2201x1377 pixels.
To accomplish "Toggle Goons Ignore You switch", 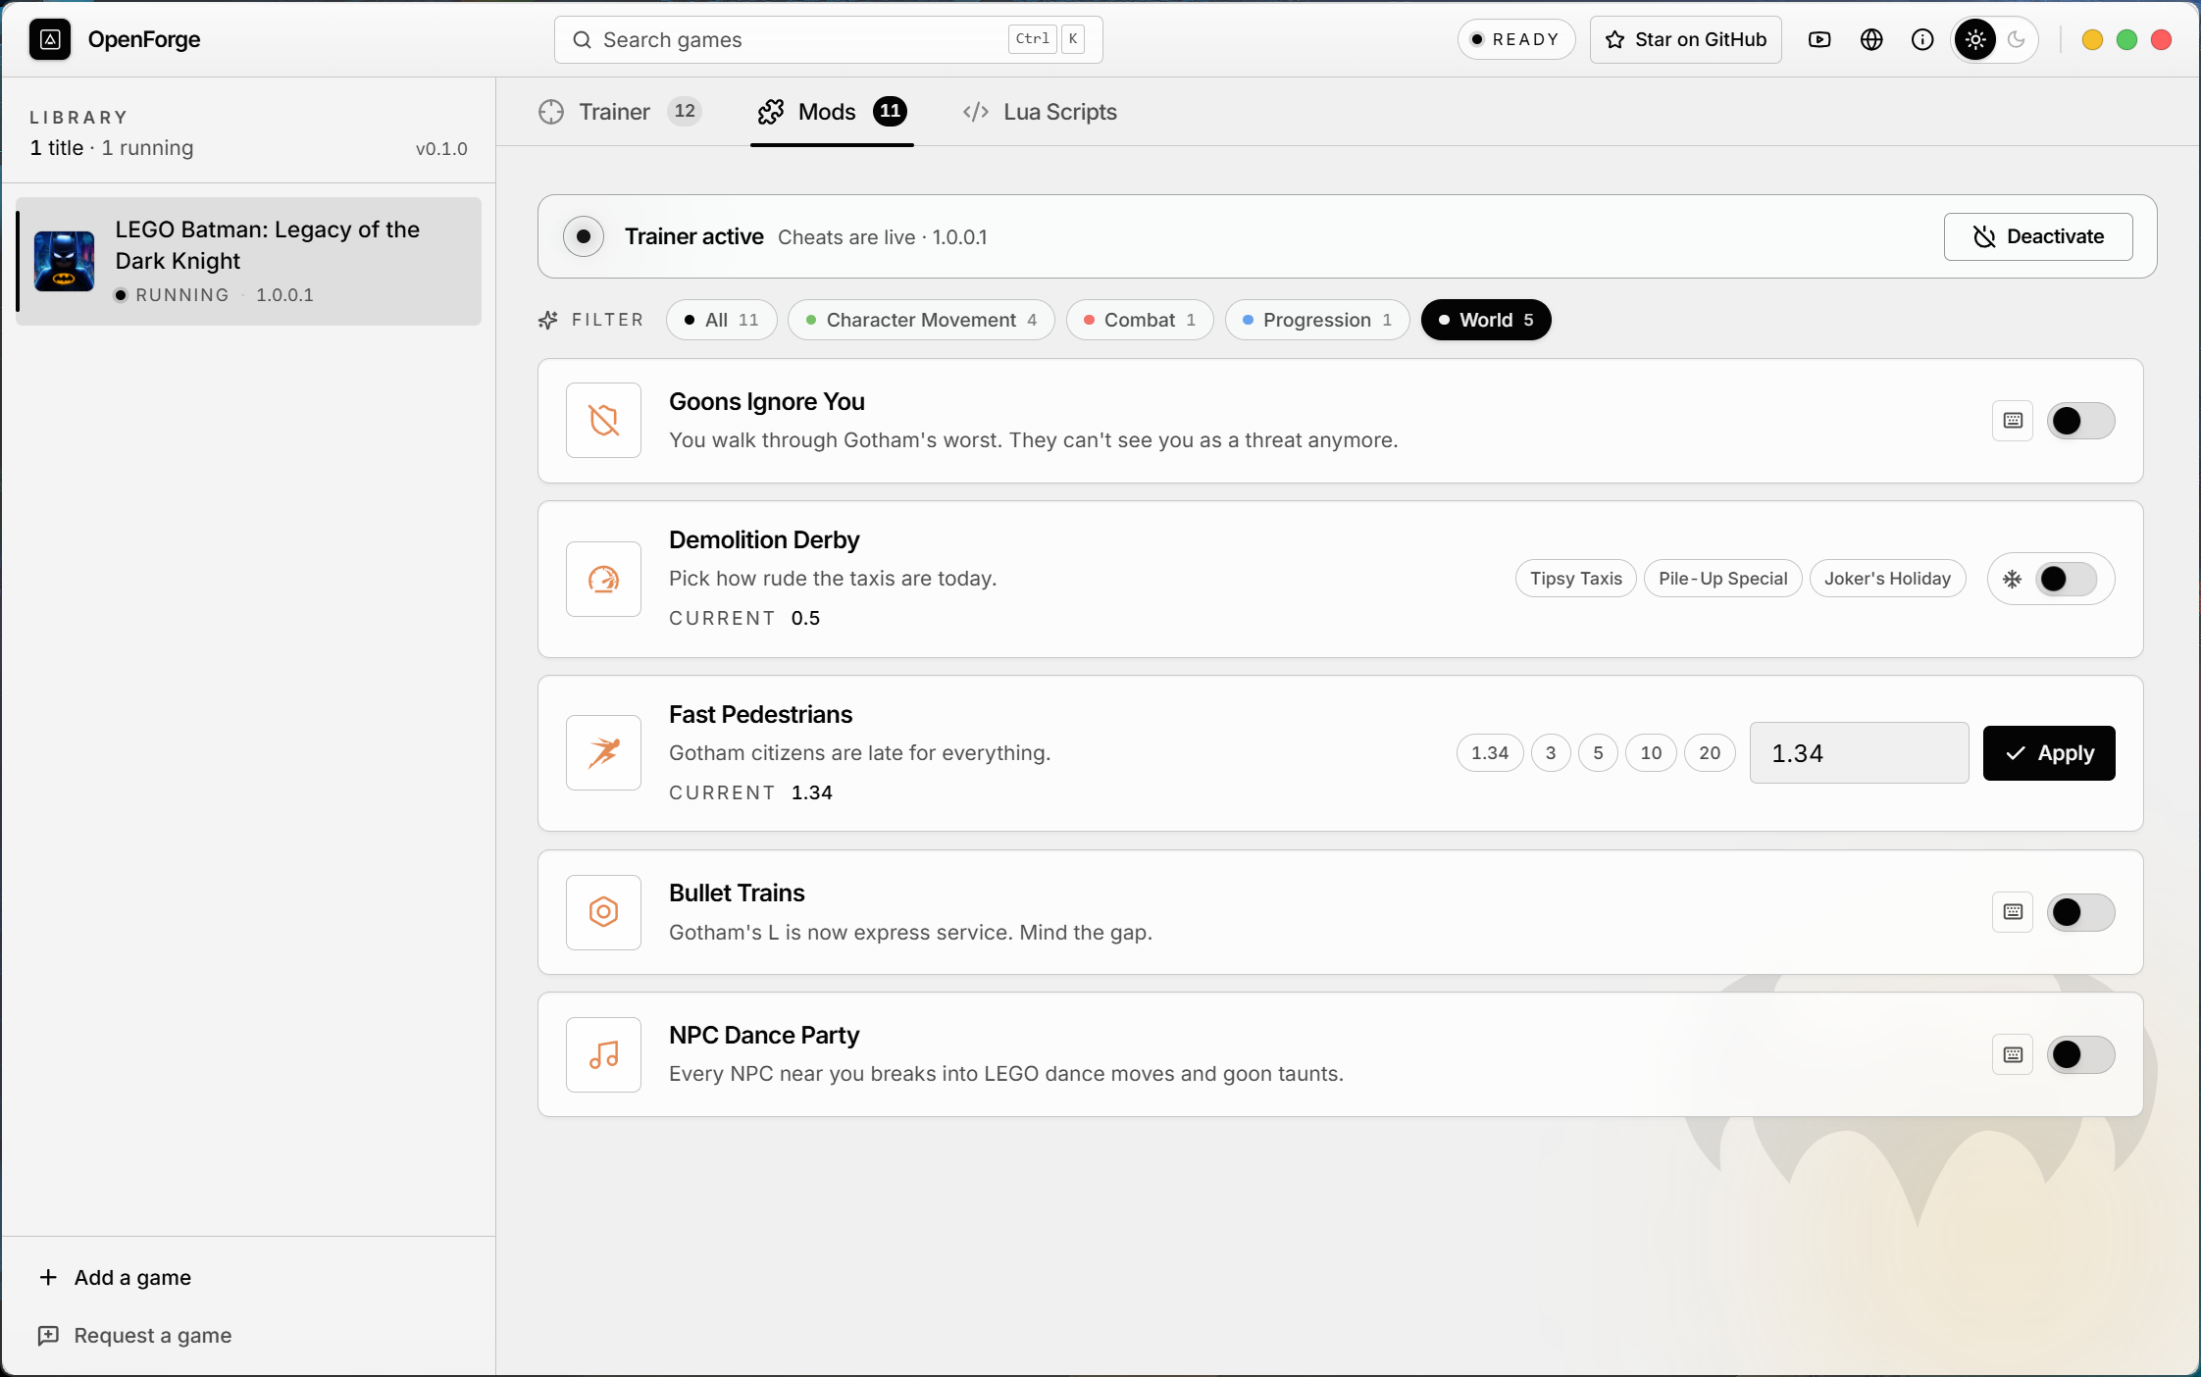I will click(2080, 421).
